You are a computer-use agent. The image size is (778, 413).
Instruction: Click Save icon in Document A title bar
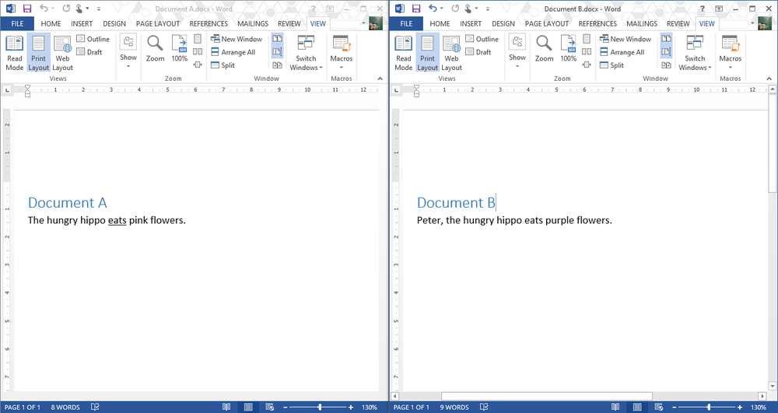pos(27,9)
